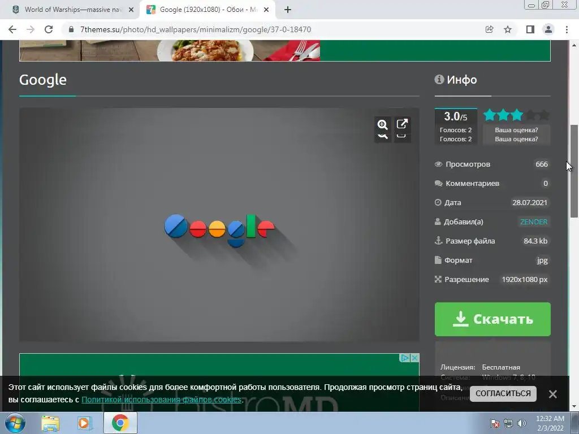Close the Google wallpaper tab
Image resolution: width=579 pixels, height=434 pixels.
[x=266, y=10]
